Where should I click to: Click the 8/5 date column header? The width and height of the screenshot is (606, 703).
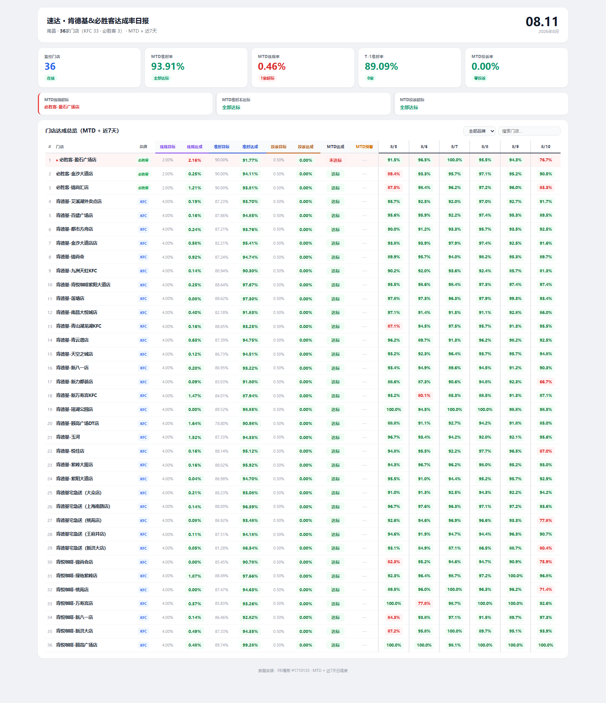394,147
